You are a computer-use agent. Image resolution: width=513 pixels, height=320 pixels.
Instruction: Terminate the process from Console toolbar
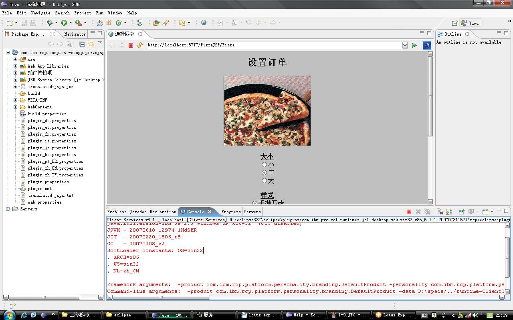pyautogui.click(x=409, y=212)
